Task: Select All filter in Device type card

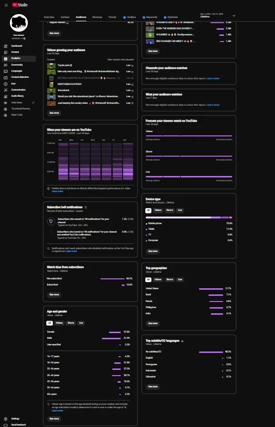Action: click(x=149, y=210)
